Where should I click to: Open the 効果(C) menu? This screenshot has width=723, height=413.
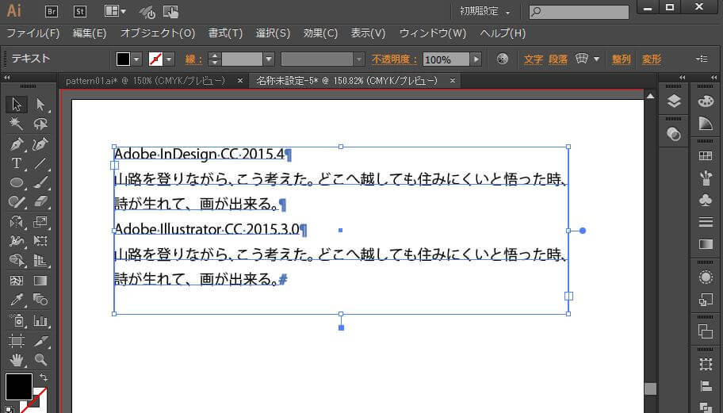pos(320,33)
